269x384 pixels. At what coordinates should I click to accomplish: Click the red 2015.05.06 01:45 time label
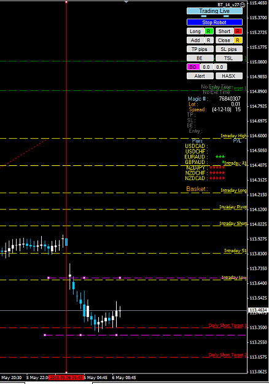(x=66, y=378)
